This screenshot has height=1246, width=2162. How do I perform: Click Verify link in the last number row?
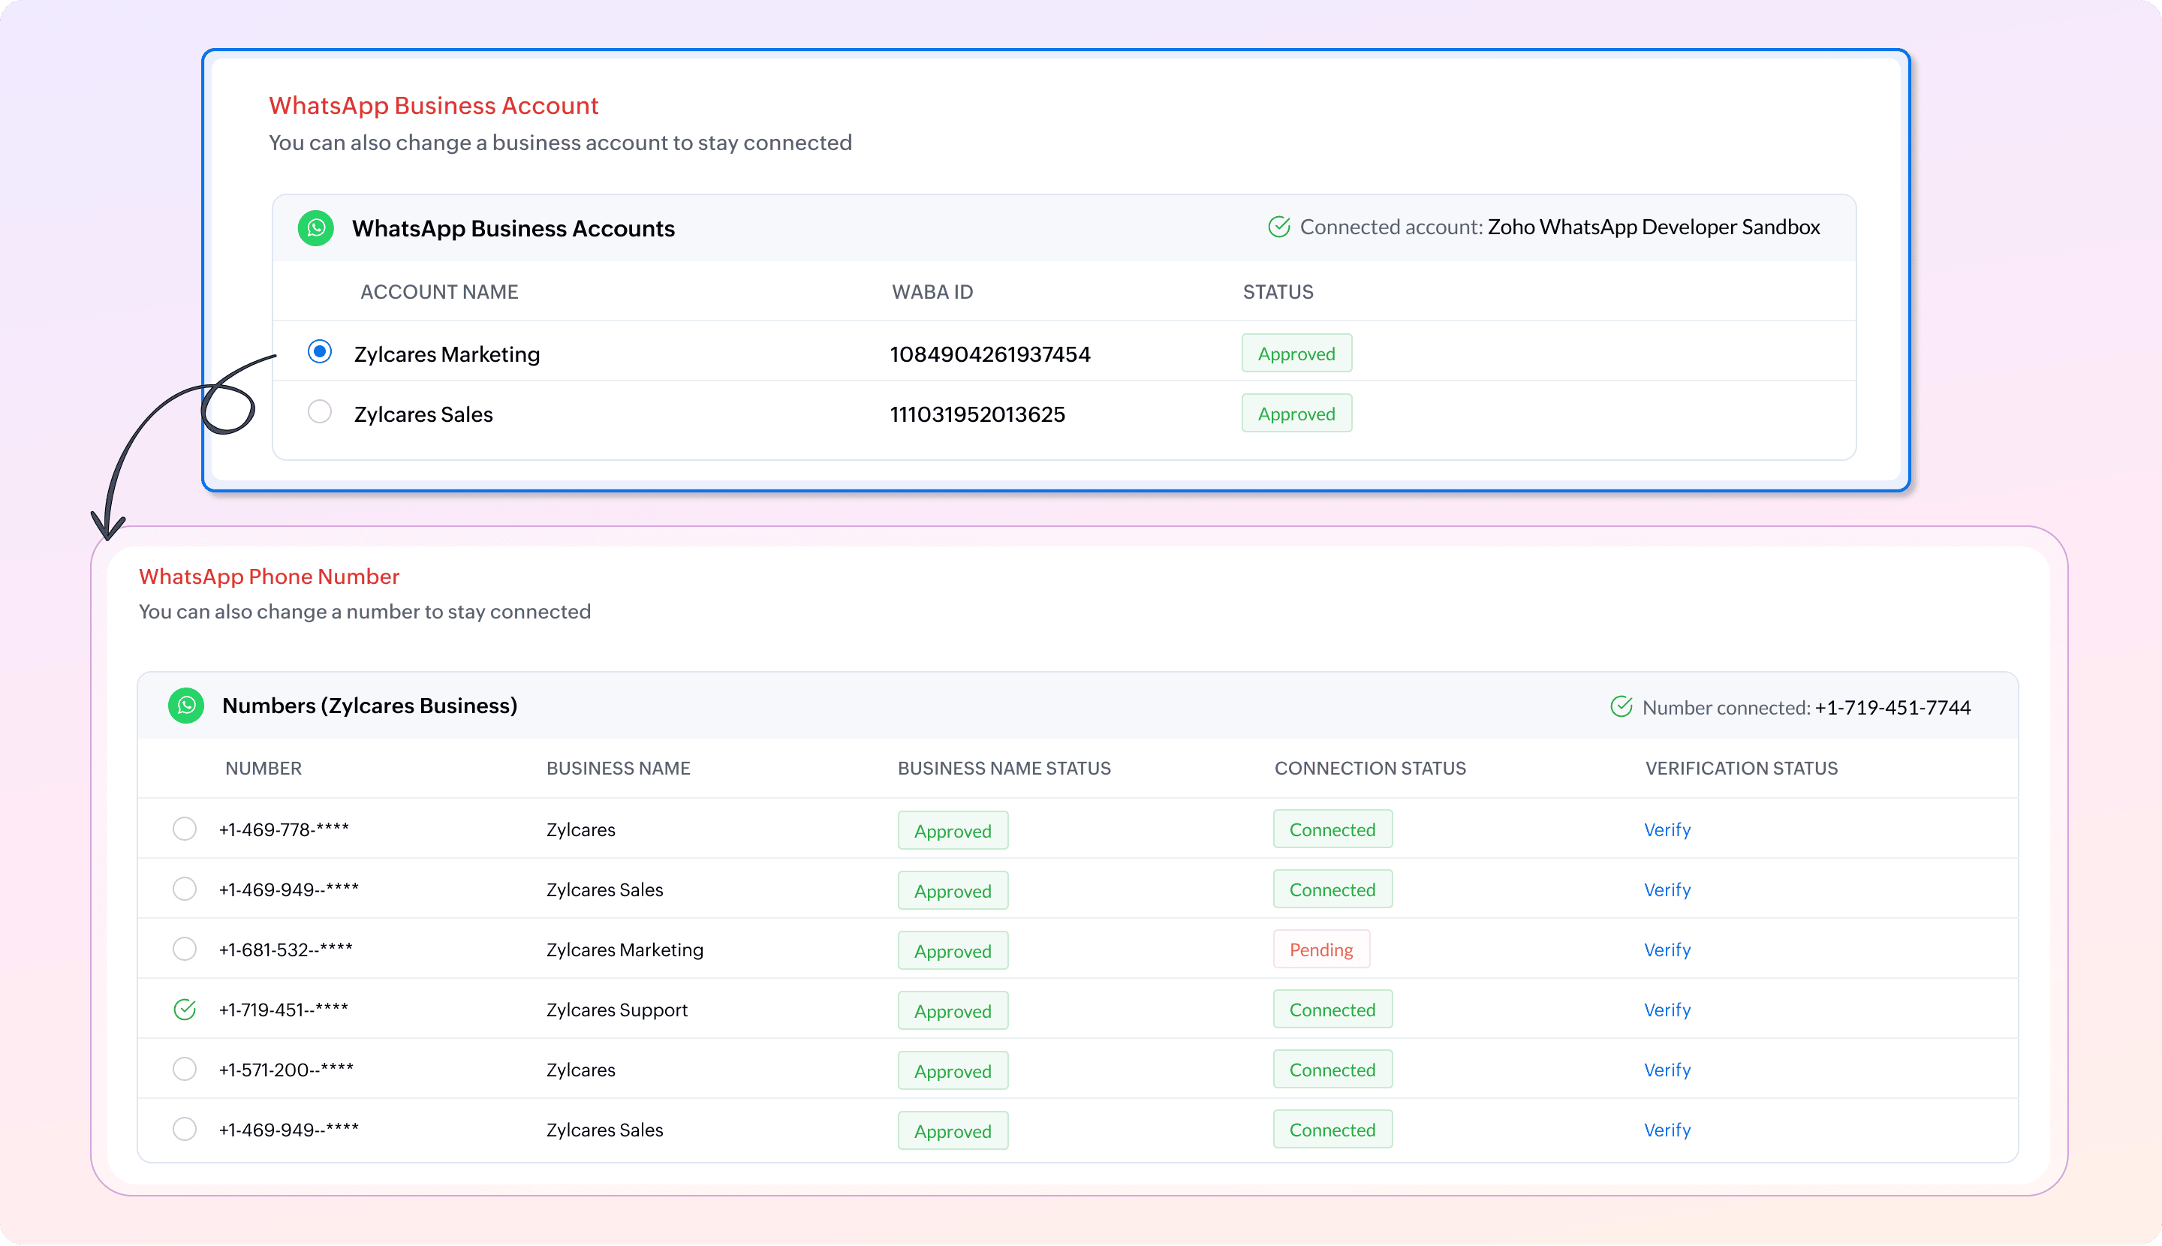point(1667,1130)
